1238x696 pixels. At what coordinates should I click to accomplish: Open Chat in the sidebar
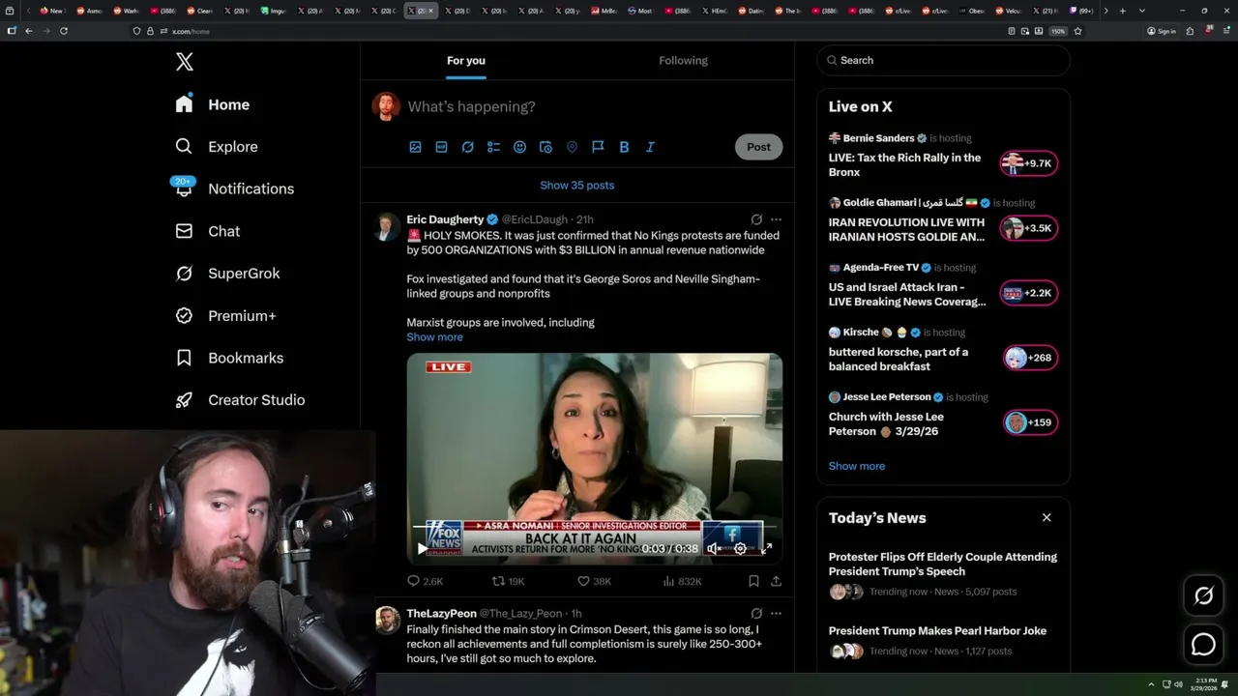tap(207, 231)
